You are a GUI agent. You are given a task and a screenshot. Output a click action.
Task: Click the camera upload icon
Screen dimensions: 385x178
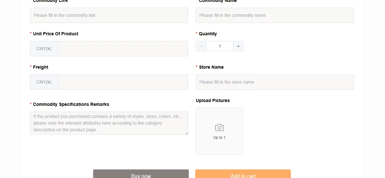[x=219, y=127]
